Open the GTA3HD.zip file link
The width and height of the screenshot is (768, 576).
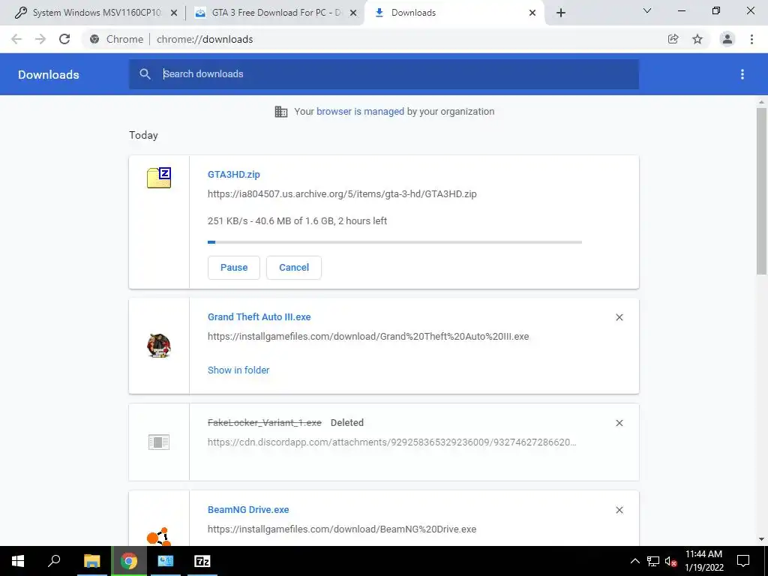coord(234,174)
